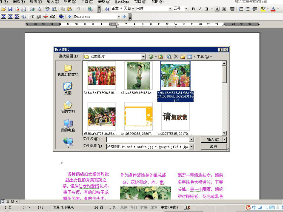
Task: Create a new folder in the dialog
Action: [x=183, y=57]
